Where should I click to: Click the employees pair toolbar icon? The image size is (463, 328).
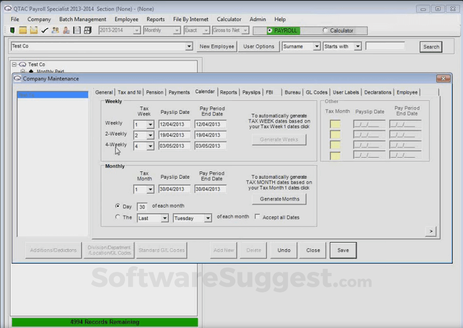tap(55, 30)
